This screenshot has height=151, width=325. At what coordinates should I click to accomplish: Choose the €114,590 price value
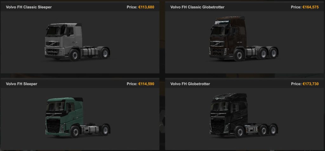point(146,84)
